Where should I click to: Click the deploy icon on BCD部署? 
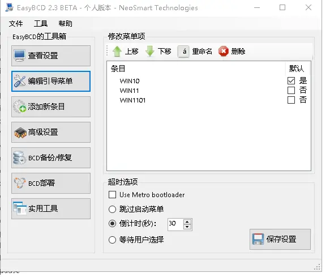click(20, 183)
